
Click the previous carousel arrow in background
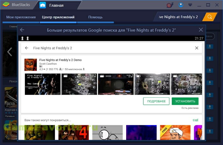(x=10, y=52)
